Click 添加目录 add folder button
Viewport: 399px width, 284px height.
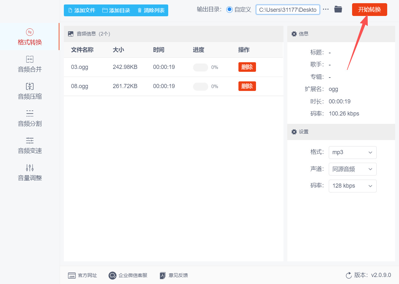coord(116,10)
